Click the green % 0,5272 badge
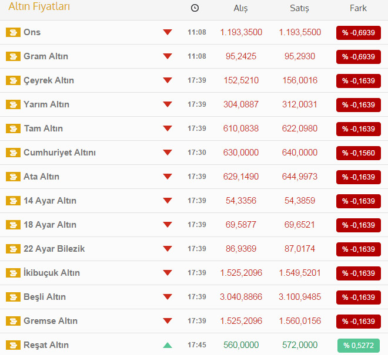The width and height of the screenshot is (388, 355). click(358, 346)
